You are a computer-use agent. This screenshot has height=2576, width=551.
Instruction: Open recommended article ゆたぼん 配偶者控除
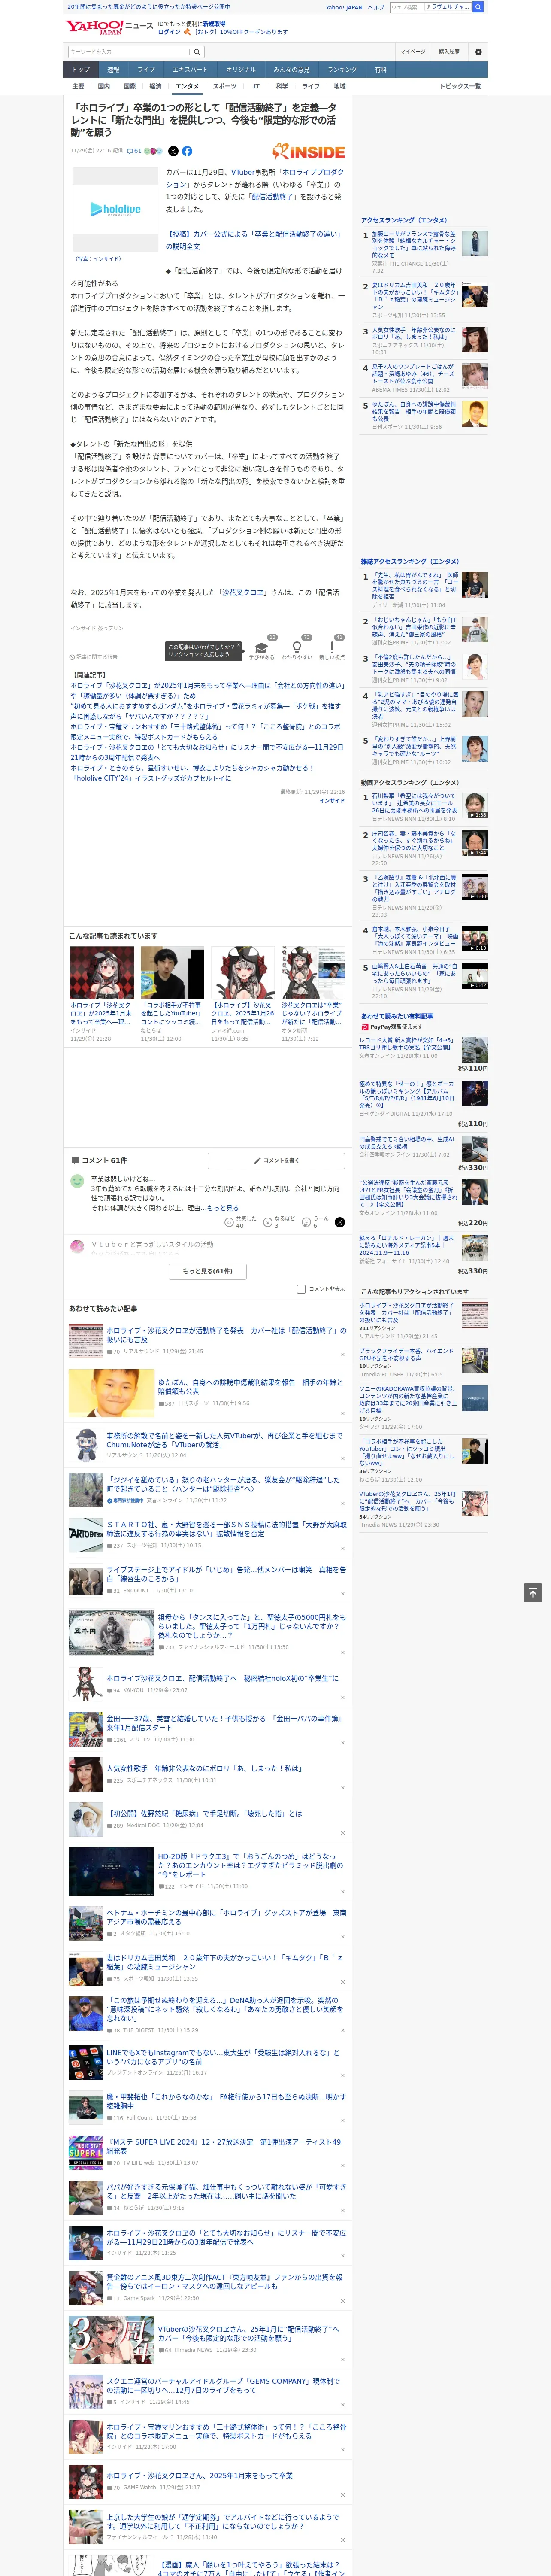[x=250, y=1387]
